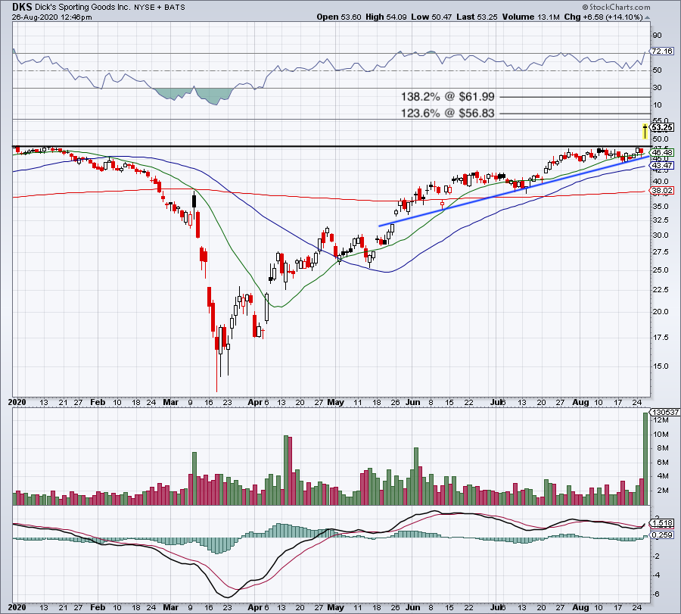The image size is (681, 614).
Task: Click the 0.259 MACD histogram label
Action: (x=662, y=535)
